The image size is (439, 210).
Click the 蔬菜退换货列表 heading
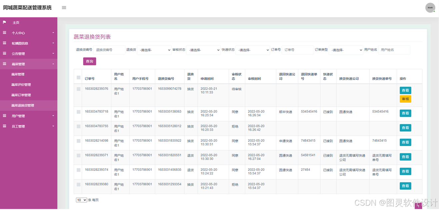click(x=92, y=37)
